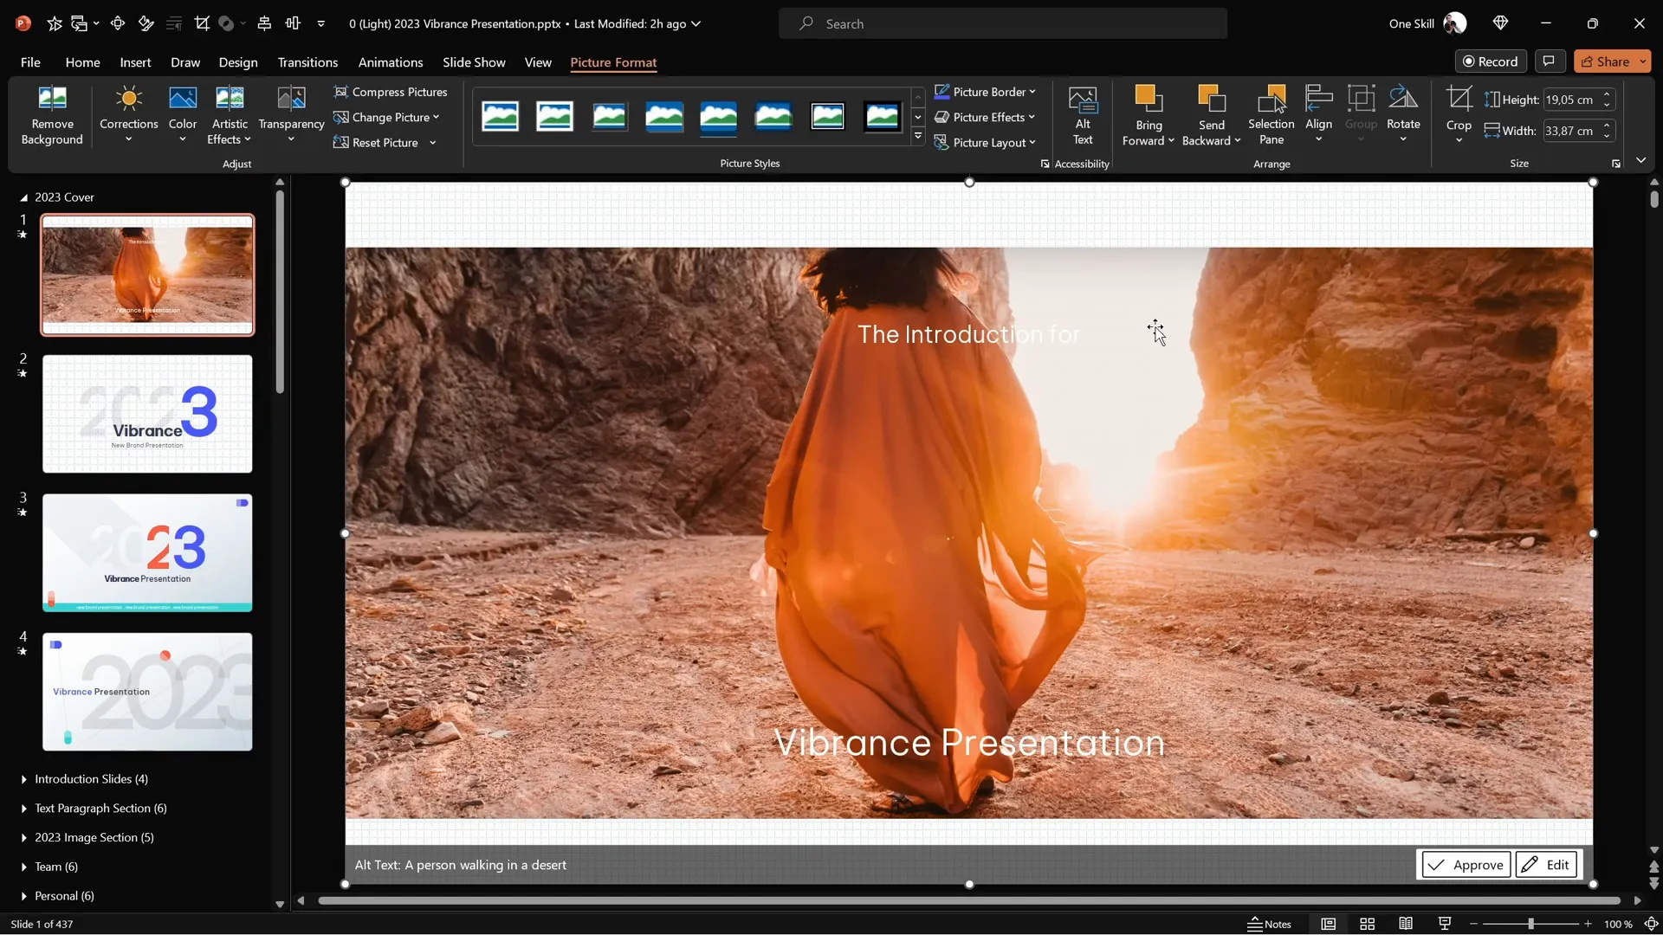Click in the Search box
Screen dimensions: 1663x935
pos(1003,23)
